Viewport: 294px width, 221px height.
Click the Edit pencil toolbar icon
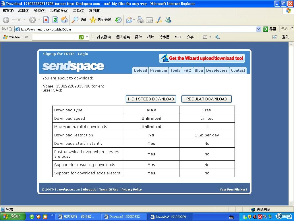pos(159,20)
